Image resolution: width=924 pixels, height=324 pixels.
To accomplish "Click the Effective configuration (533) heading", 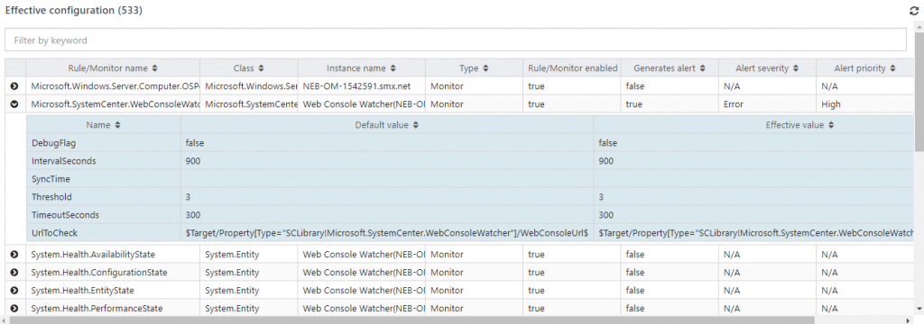I will 74,11.
